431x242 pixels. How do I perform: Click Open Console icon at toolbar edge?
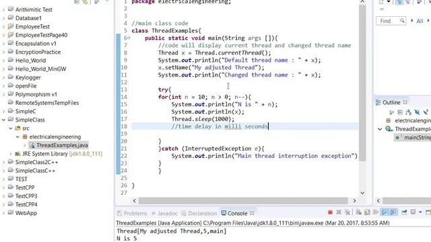[428, 212]
